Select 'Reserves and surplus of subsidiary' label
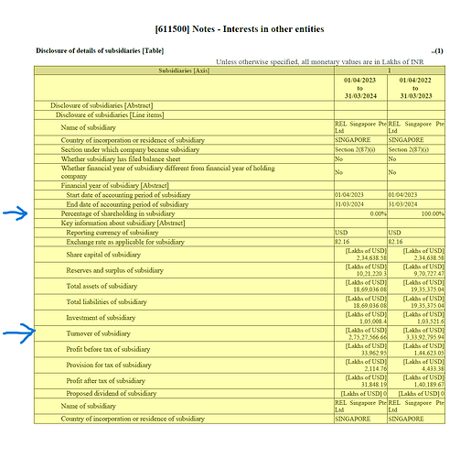The image size is (471, 458). (115, 270)
